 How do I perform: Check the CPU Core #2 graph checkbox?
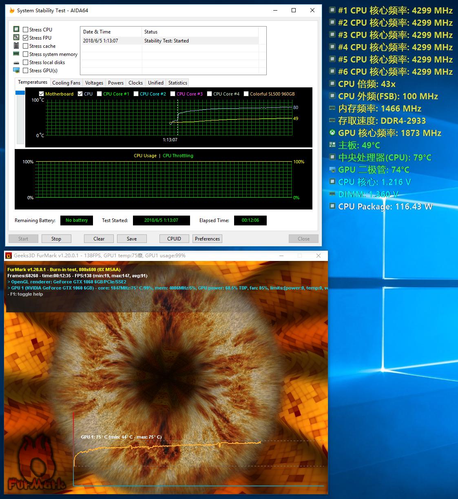pyautogui.click(x=136, y=94)
